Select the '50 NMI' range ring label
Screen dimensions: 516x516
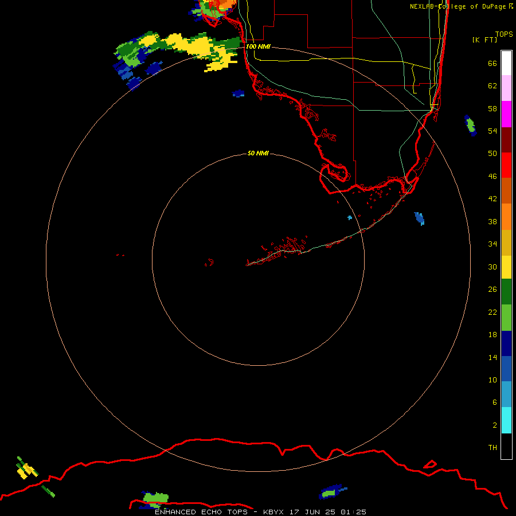pyautogui.click(x=258, y=153)
